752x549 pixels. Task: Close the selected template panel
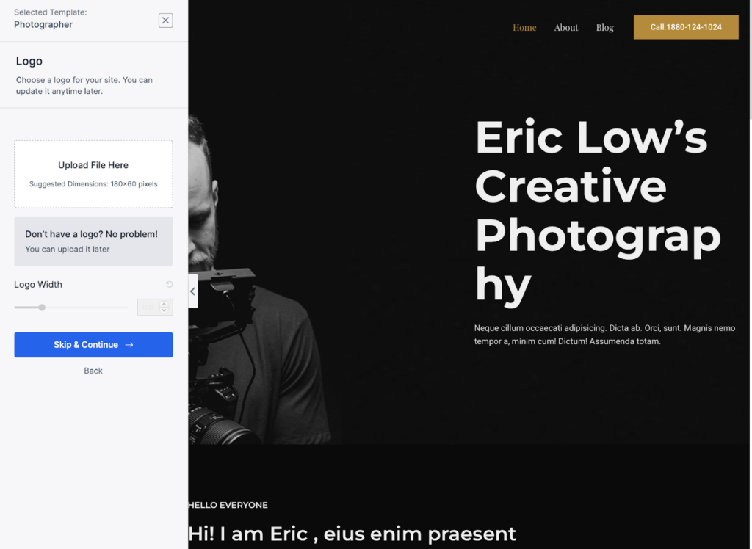(x=165, y=20)
